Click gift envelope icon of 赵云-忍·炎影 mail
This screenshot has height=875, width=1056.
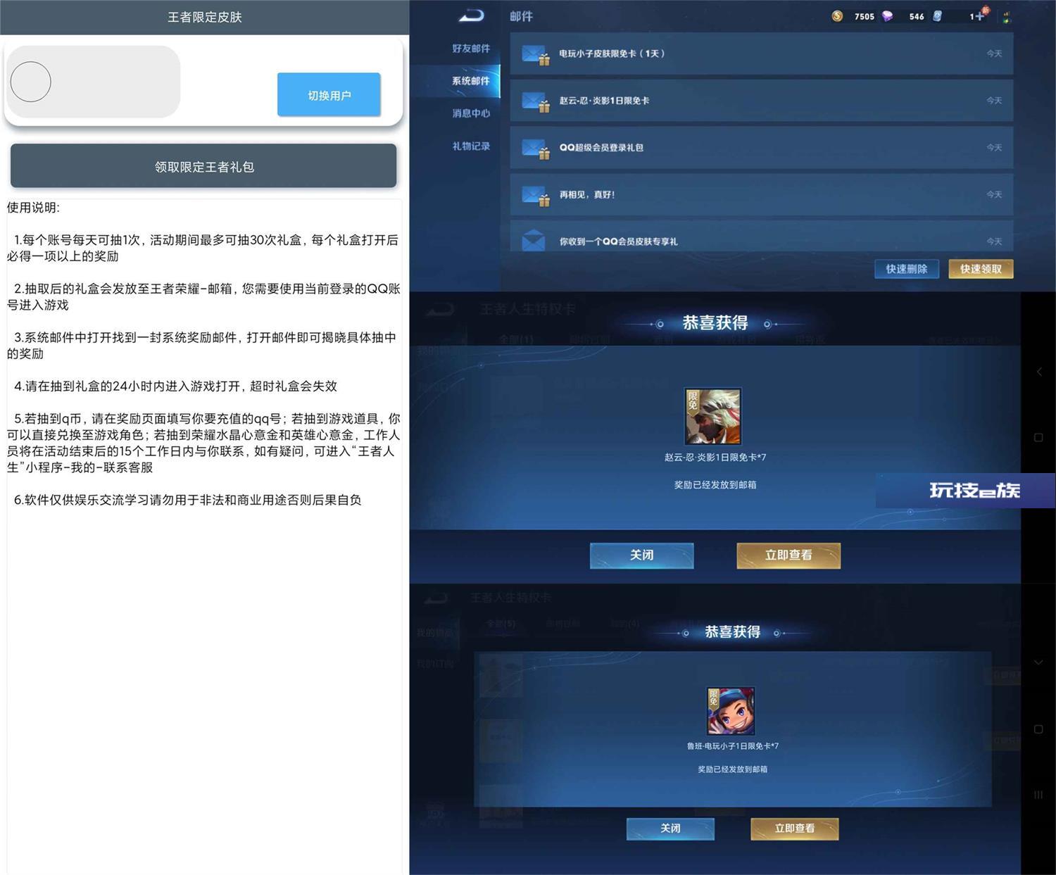coord(535,102)
